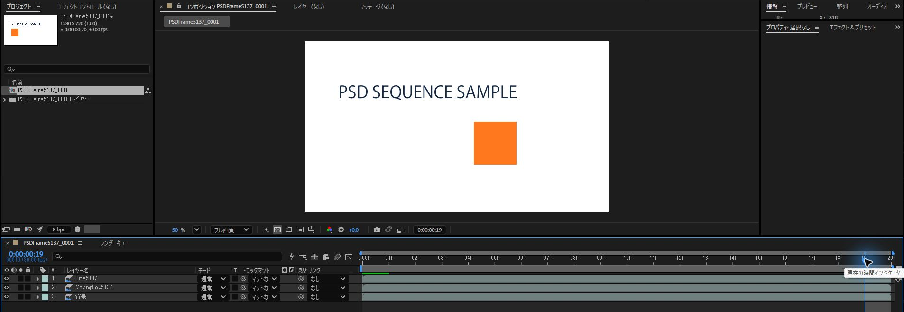Click the teal label color of Title5137 layer
This screenshot has height=312, width=904.
(x=45, y=279)
